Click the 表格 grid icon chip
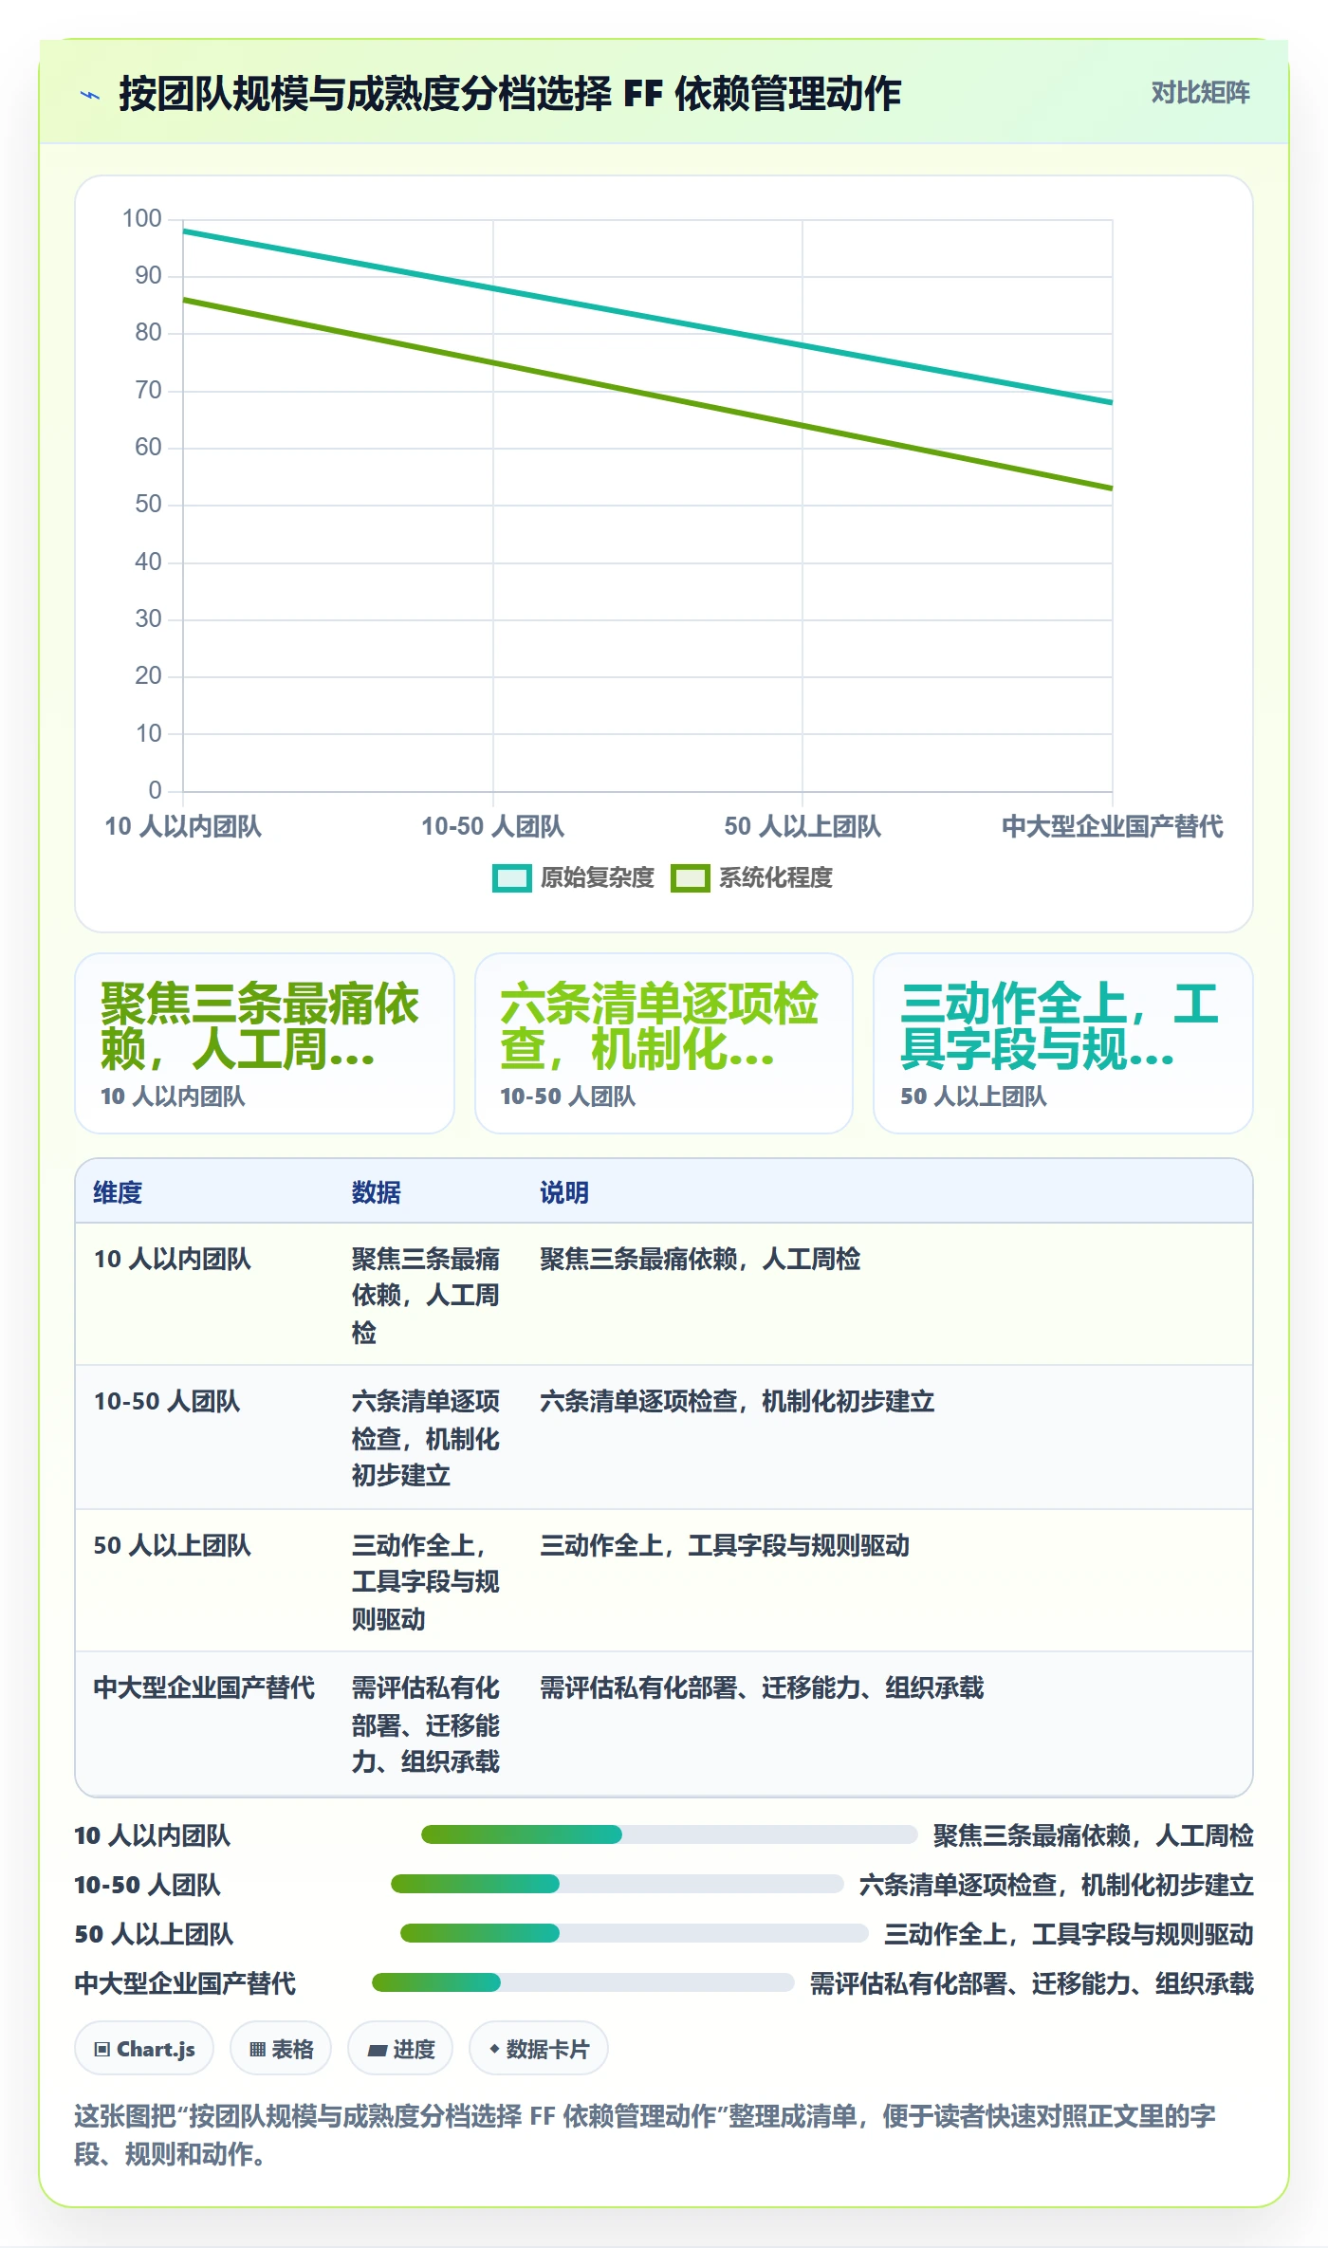The height and width of the screenshot is (2248, 1328). coord(281,2049)
